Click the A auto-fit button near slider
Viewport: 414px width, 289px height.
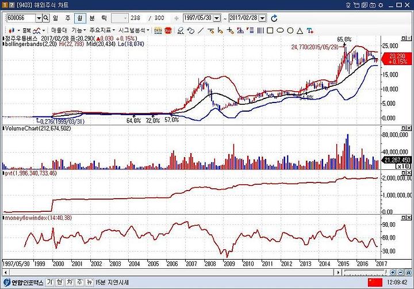coord(408,272)
